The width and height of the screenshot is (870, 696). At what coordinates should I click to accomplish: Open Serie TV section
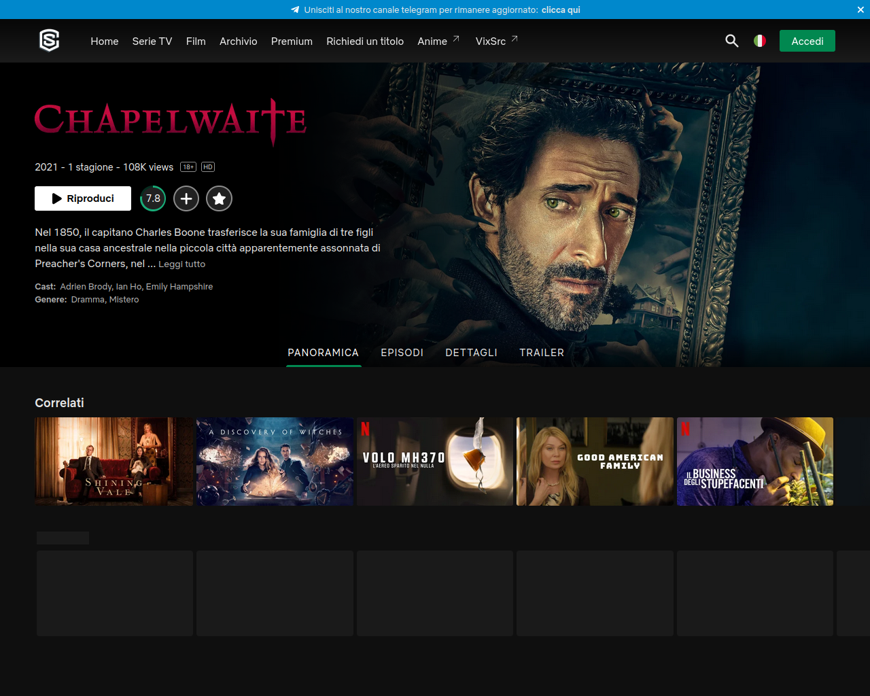point(152,41)
